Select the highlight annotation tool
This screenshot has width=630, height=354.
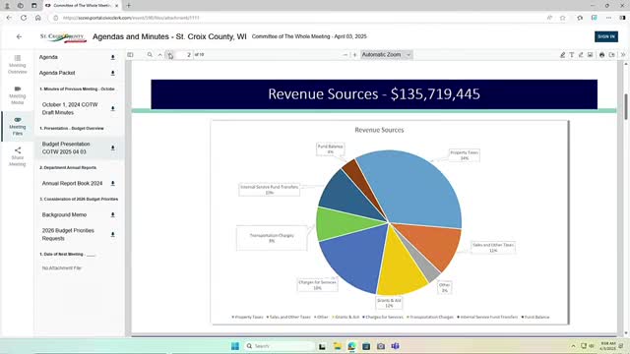pyautogui.click(x=562, y=55)
